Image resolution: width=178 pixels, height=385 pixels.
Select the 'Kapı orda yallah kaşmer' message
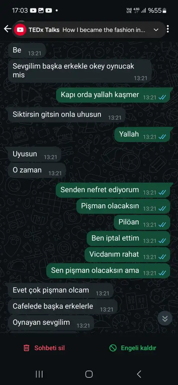tap(113, 95)
